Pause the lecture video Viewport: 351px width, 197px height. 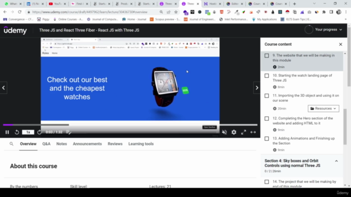coord(7,132)
